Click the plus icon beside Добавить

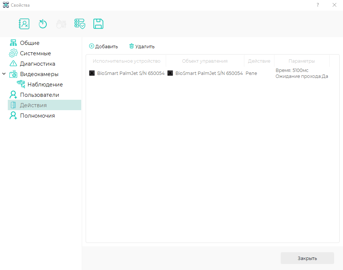click(92, 46)
